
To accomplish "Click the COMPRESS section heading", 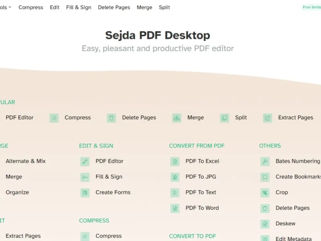I will 94,221.
